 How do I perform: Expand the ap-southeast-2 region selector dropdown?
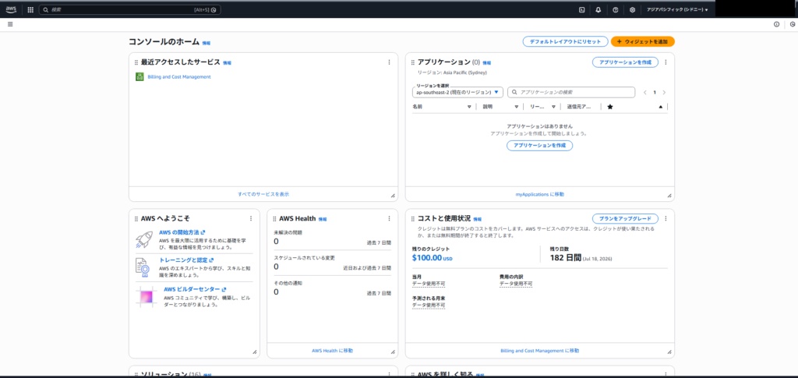click(457, 92)
